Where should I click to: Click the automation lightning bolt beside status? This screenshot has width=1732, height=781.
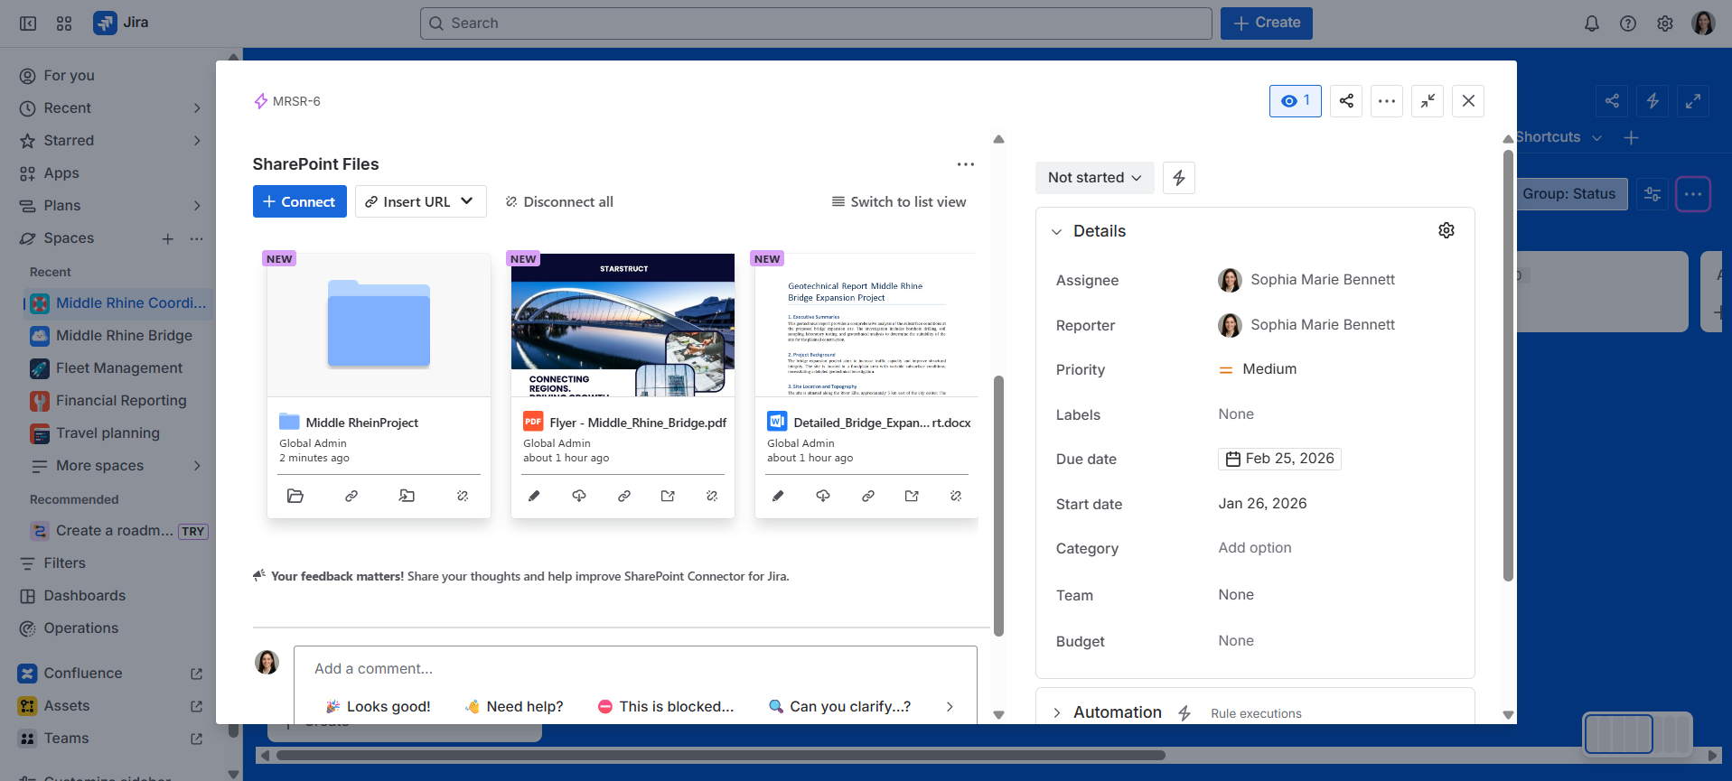[x=1178, y=178]
